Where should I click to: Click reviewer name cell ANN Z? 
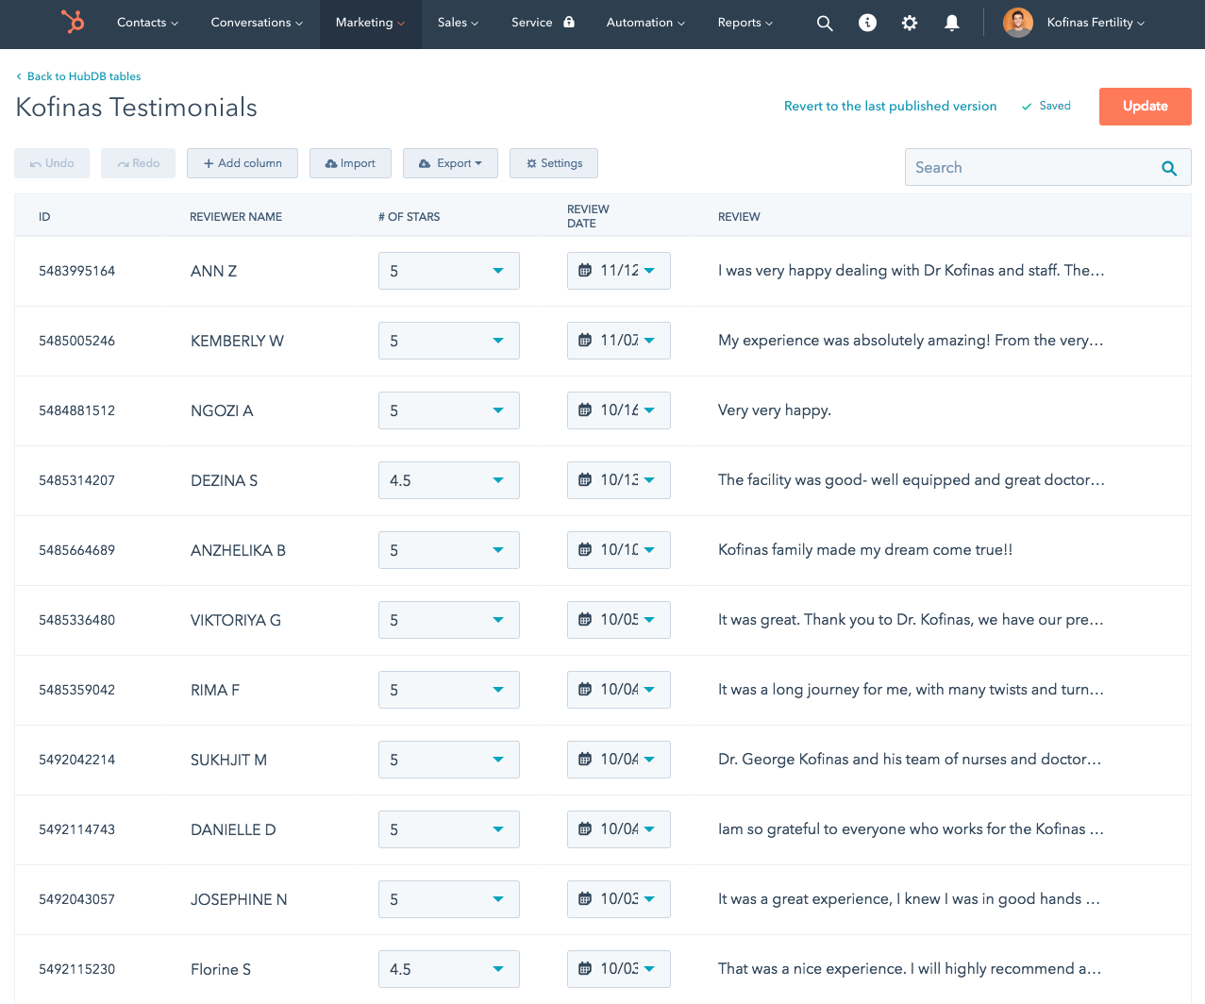click(x=214, y=271)
